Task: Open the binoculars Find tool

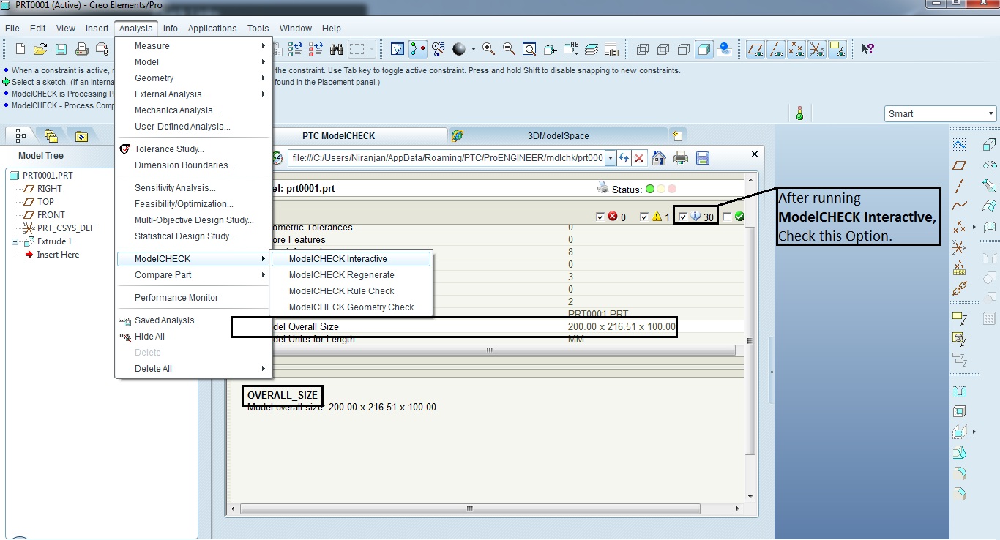Action: (337, 49)
